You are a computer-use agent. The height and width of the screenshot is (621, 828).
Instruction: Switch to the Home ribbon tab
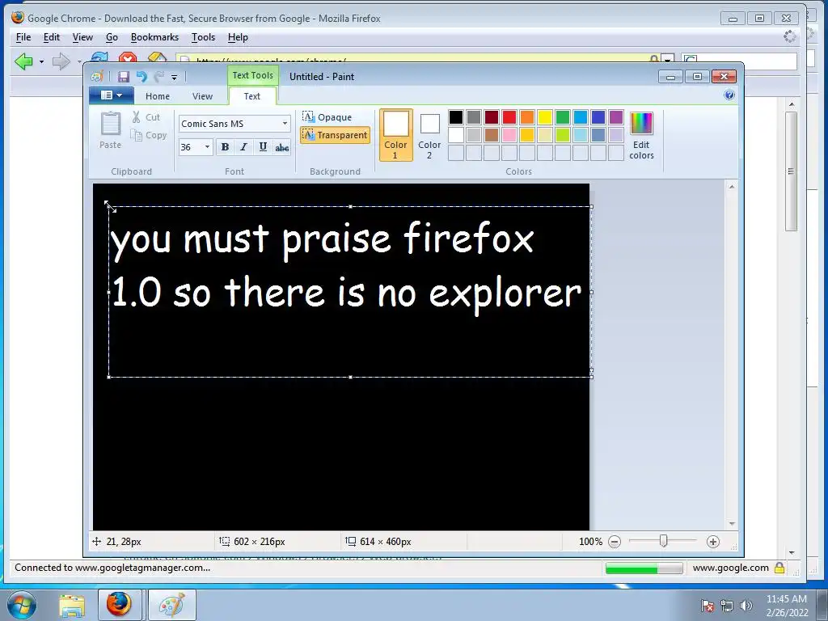click(158, 96)
